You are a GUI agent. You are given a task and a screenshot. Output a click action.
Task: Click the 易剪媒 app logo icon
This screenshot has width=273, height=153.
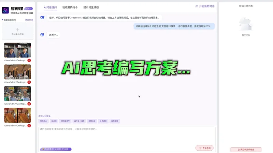click(x=6, y=10)
